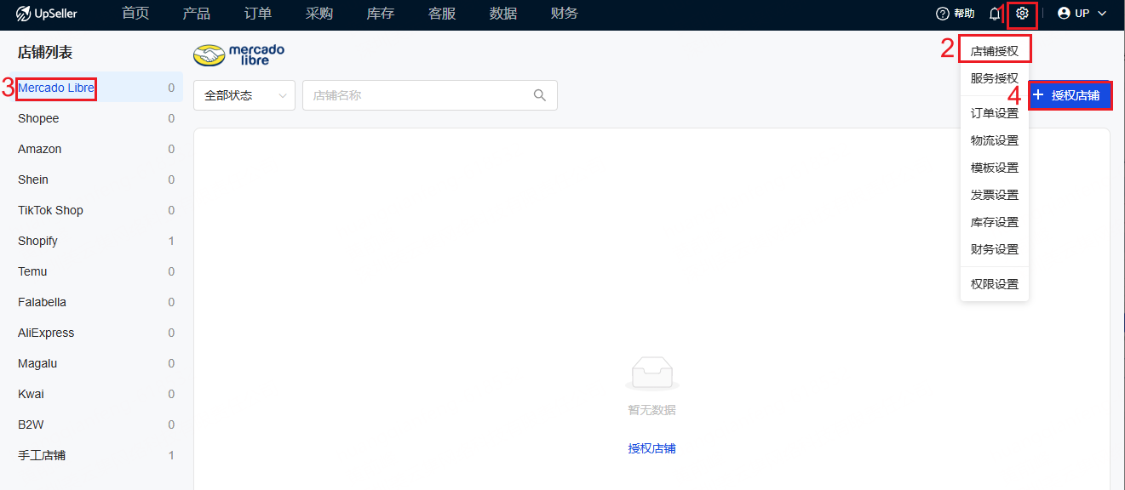Click the UpSeller logo
The width and height of the screenshot is (1125, 490).
pyautogui.click(x=47, y=14)
